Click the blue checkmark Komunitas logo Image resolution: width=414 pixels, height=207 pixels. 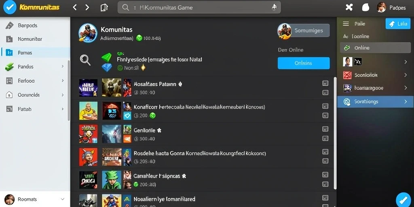pos(10,7)
